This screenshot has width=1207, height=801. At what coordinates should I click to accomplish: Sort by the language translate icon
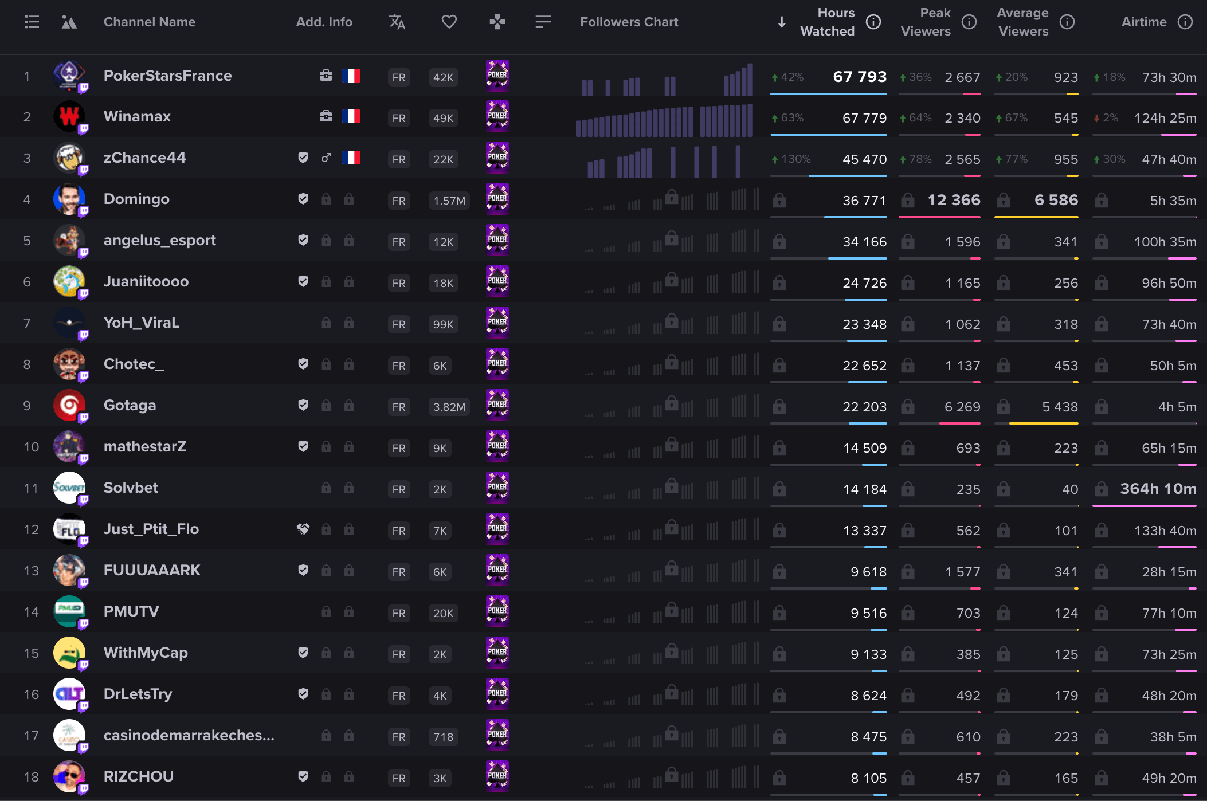coord(397,22)
